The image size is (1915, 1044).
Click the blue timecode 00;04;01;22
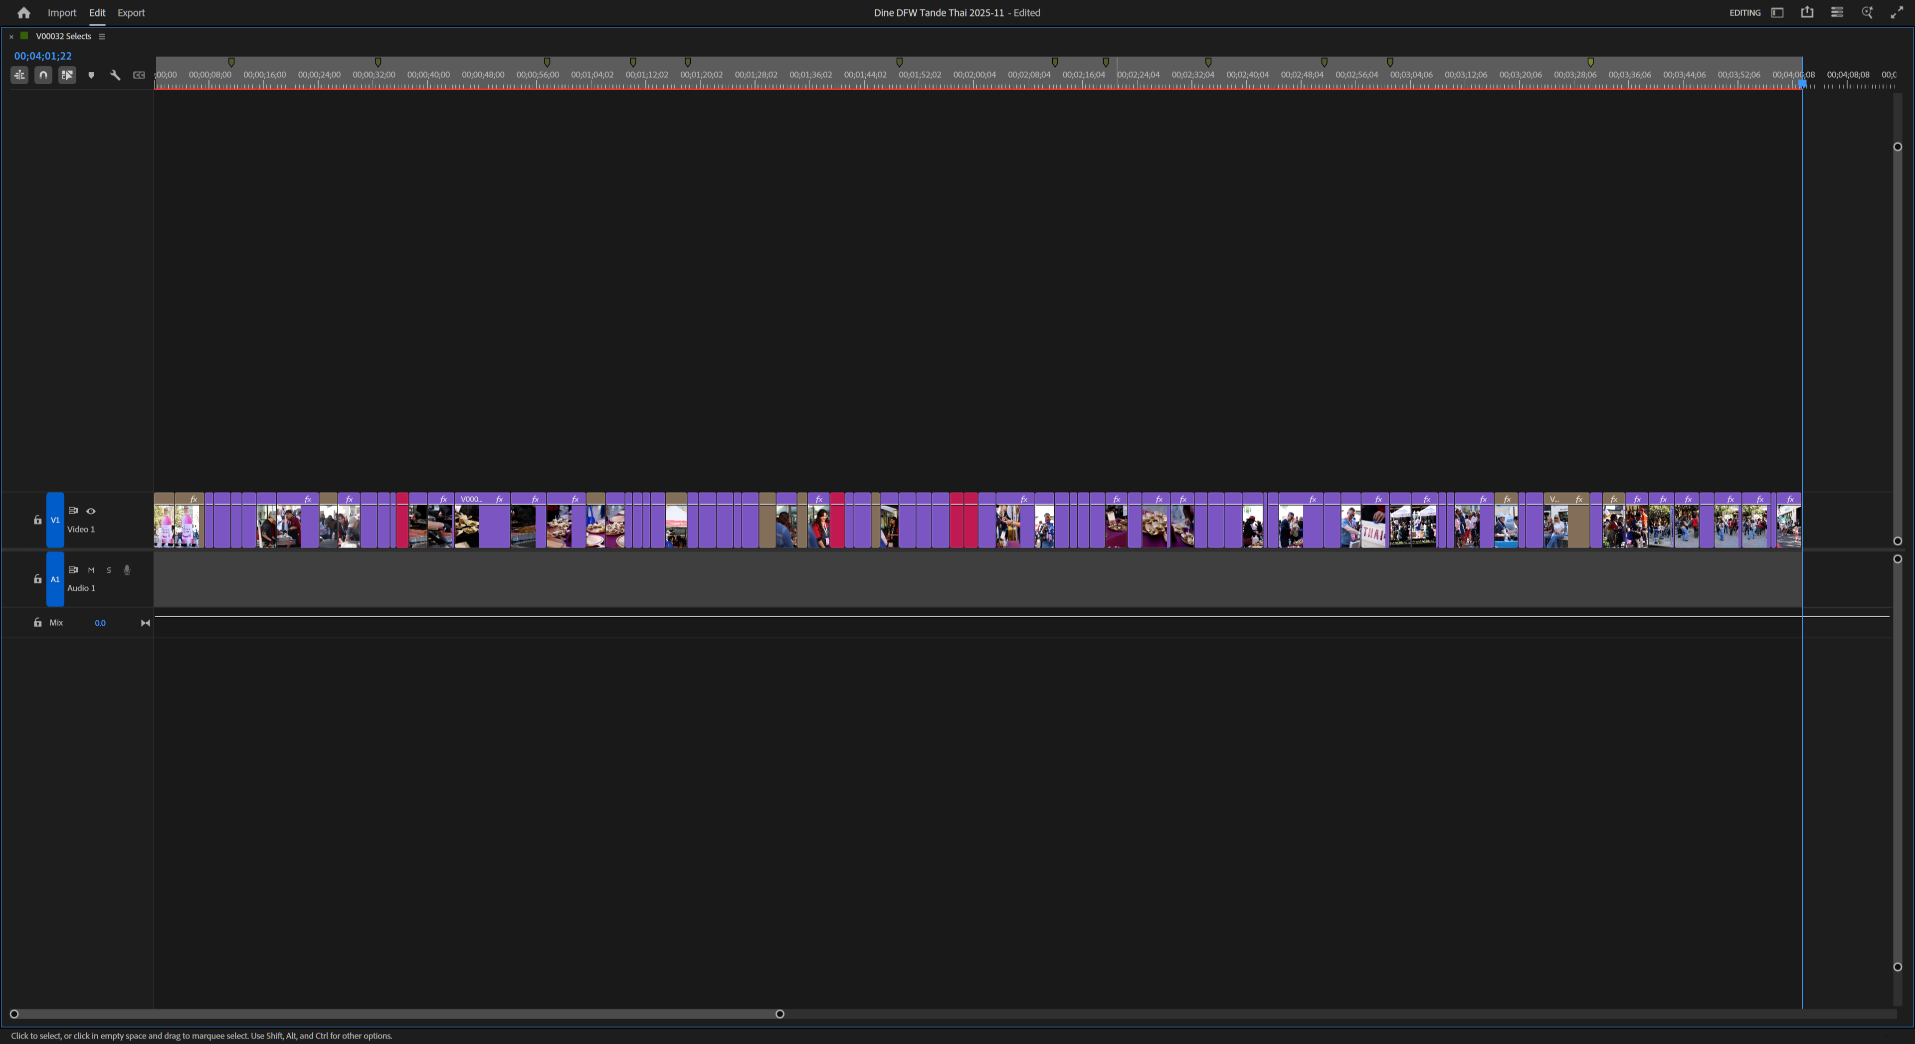click(x=42, y=56)
